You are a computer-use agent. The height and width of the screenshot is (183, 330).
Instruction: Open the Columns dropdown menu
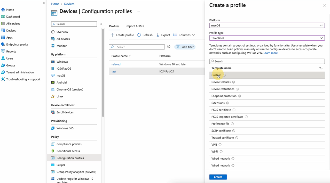point(184,35)
